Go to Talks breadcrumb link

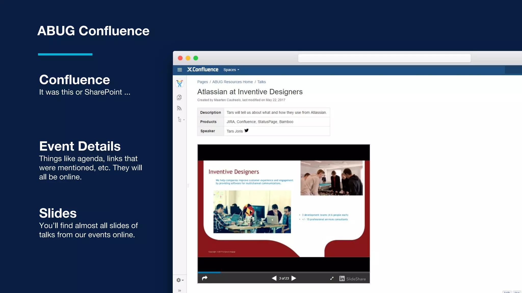(x=262, y=82)
